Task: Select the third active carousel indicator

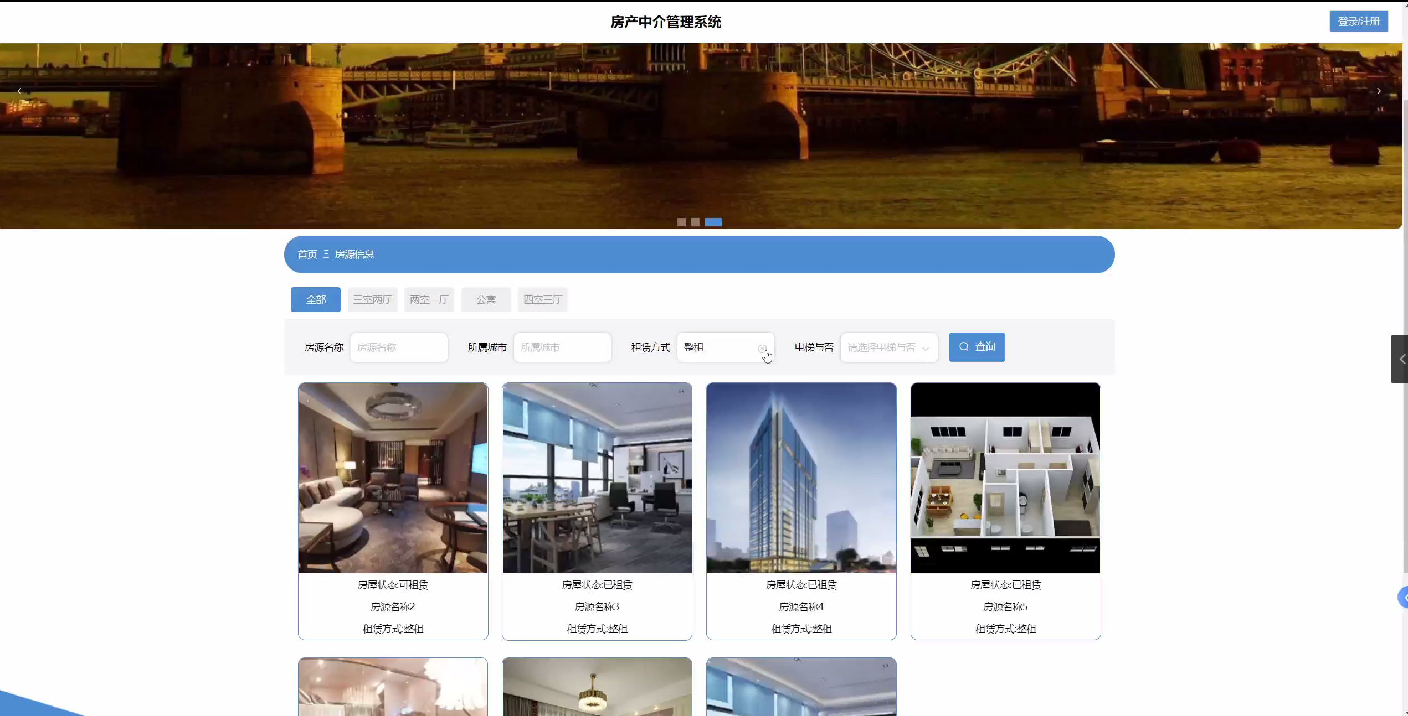Action: 713,222
